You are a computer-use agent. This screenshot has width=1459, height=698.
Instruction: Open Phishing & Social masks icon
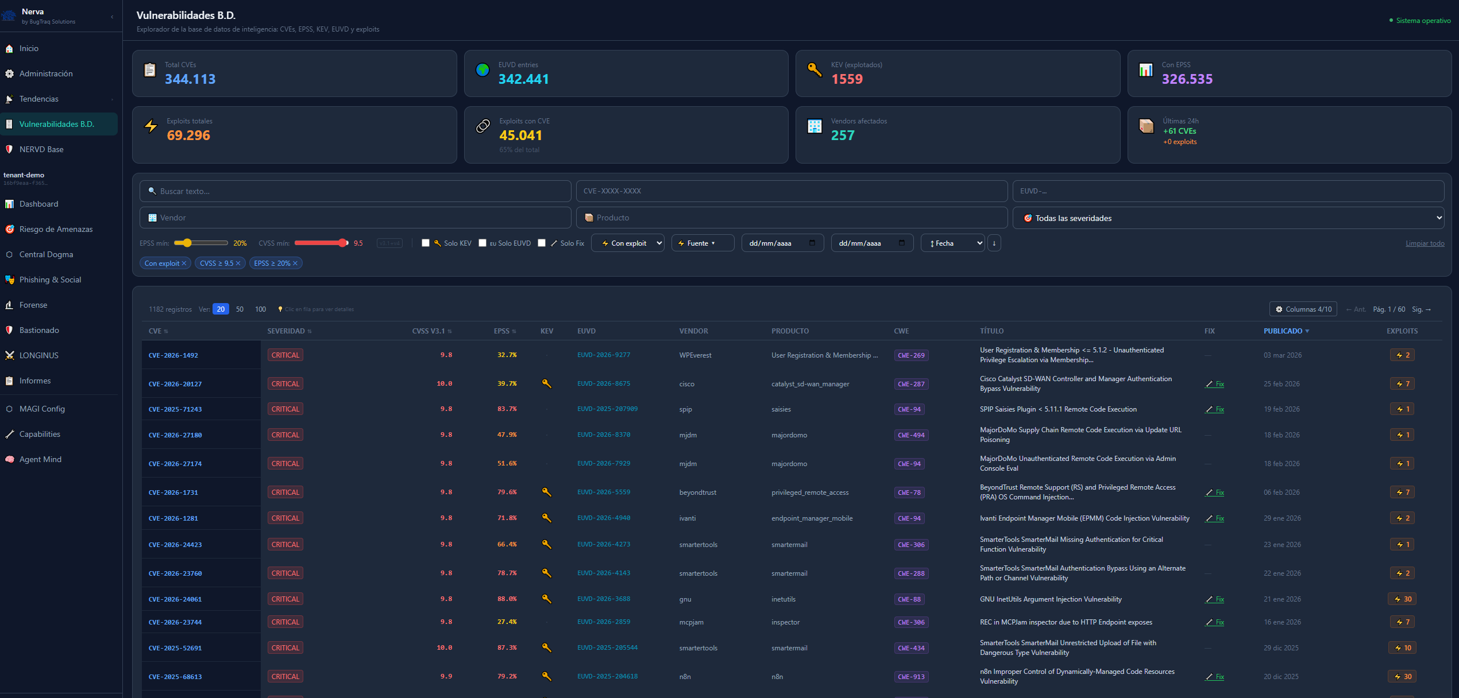pyautogui.click(x=9, y=280)
